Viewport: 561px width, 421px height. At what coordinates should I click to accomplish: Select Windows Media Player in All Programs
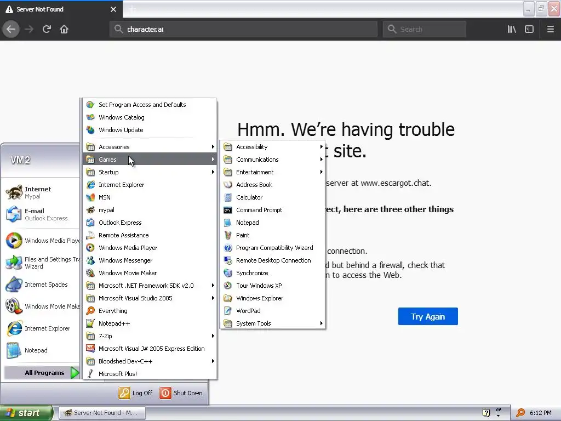coord(150,248)
